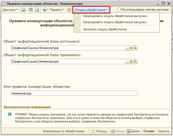The width and height of the screenshot is (173, 136).
Task: Select Загрузить модуль обработчиков menu item
Action: (106, 29)
